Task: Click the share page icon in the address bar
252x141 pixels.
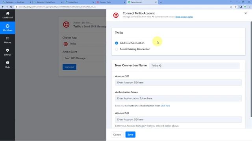Action: 231,7
